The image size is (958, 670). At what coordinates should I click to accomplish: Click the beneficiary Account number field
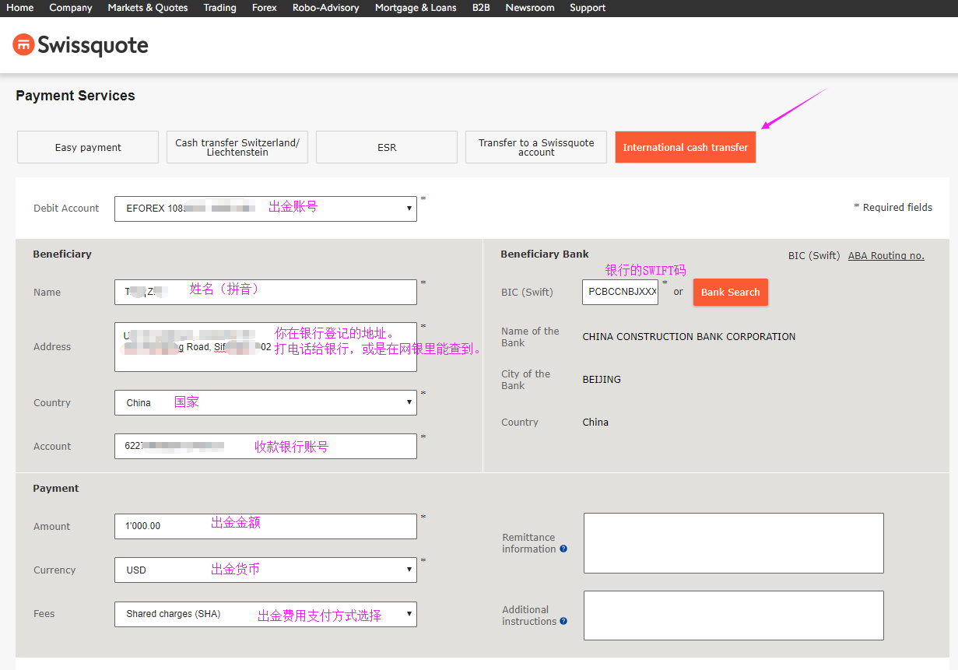tap(265, 446)
